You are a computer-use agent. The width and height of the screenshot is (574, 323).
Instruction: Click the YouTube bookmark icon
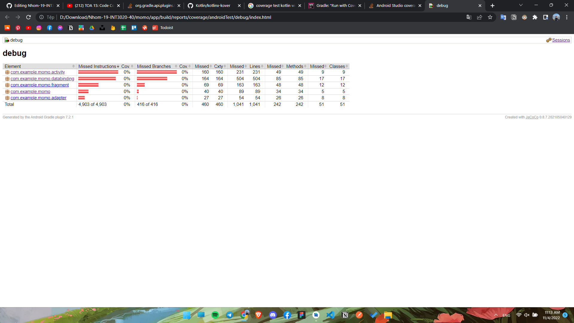click(x=28, y=28)
